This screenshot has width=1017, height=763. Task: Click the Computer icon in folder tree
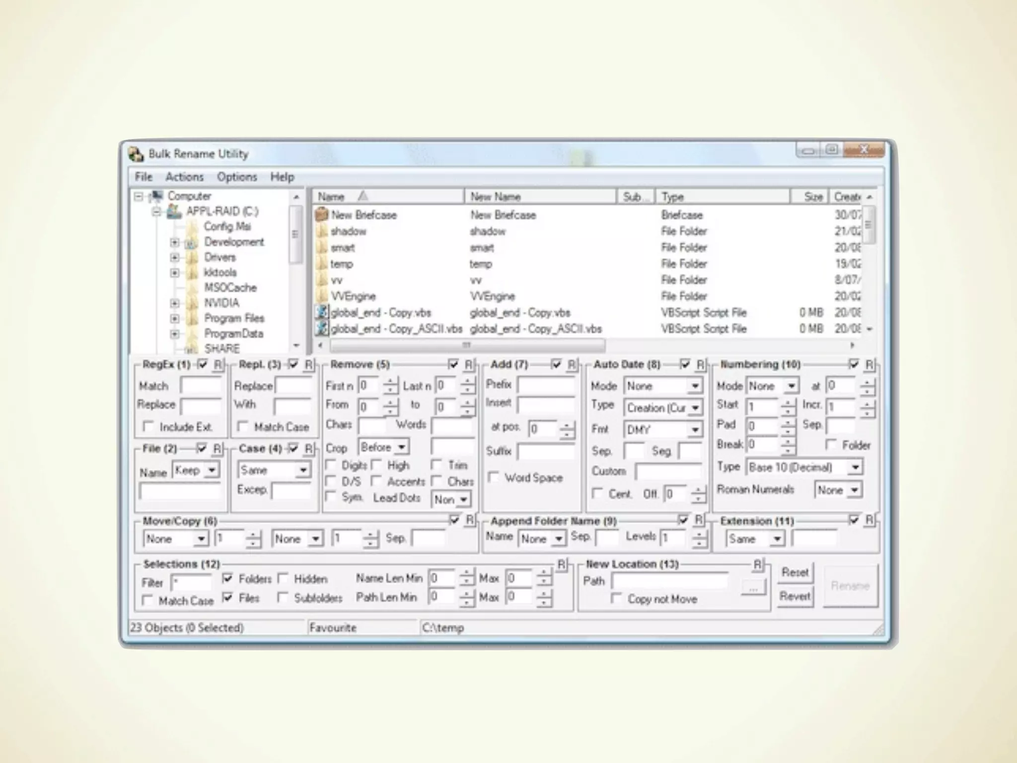pos(156,196)
